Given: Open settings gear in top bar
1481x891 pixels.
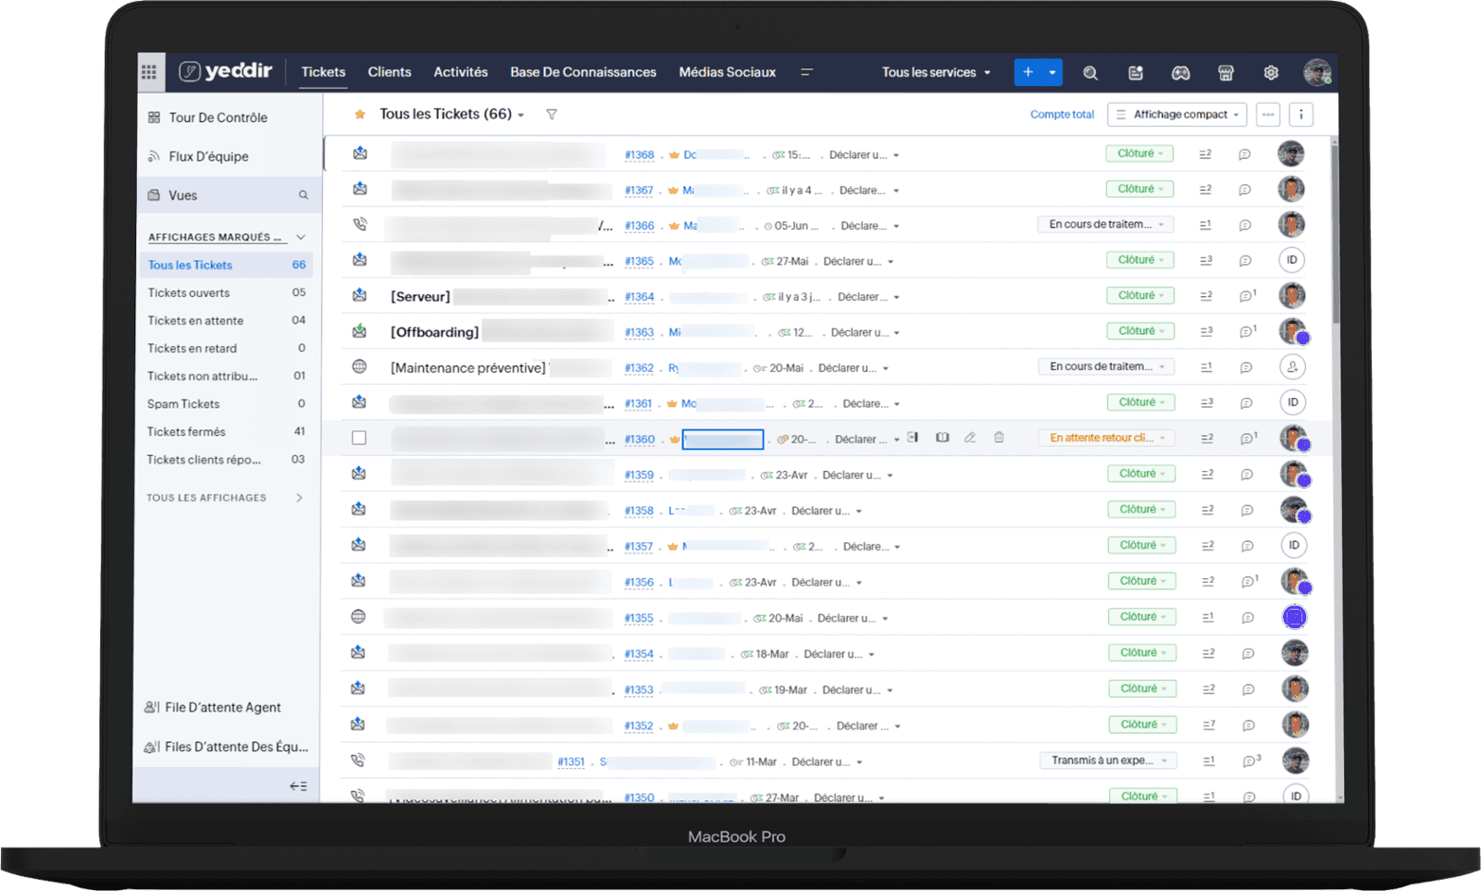Looking at the screenshot, I should coord(1271,73).
